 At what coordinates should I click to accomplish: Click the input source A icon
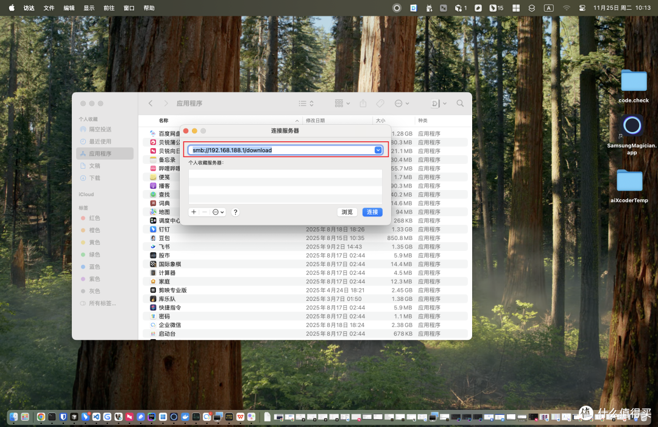(548, 8)
